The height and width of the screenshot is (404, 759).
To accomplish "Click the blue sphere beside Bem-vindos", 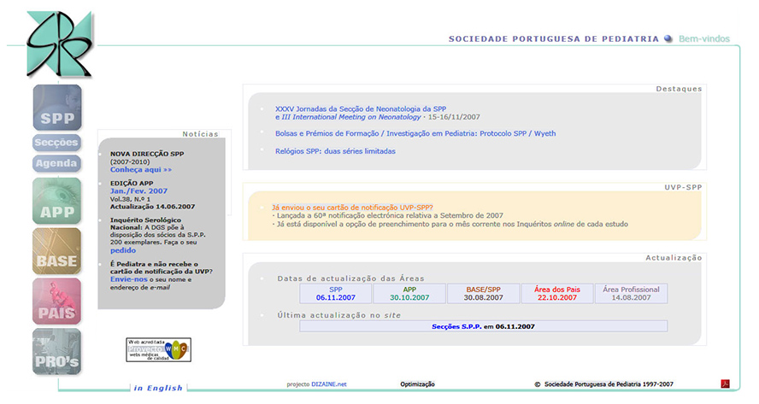I will pos(668,38).
